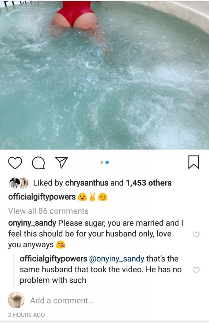Save post with the bookmark icon
Screen dimensions: 209x323
(194, 162)
